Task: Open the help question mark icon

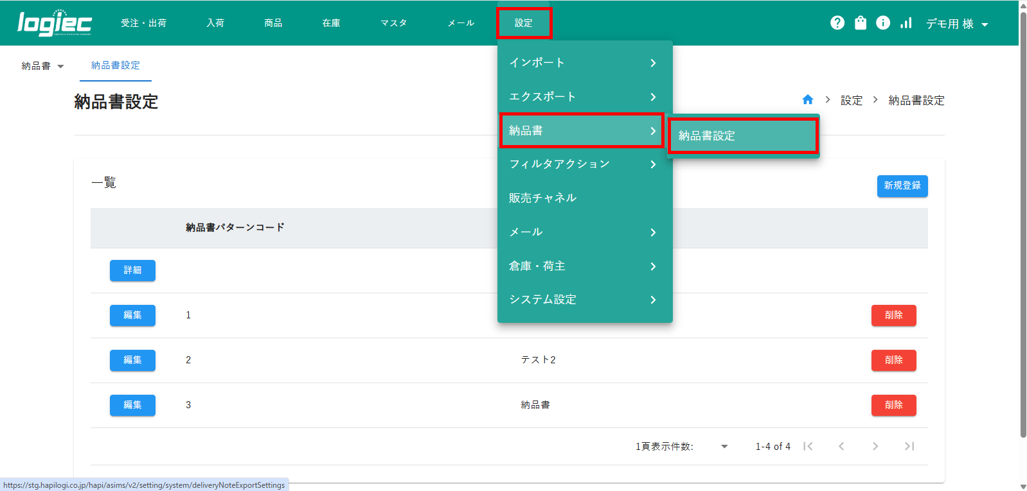Action: click(x=837, y=23)
